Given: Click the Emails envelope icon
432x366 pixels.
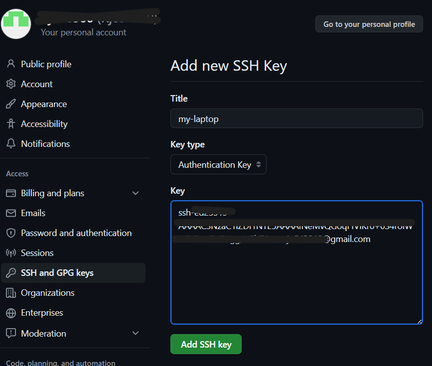Looking at the screenshot, I should [x=11, y=213].
